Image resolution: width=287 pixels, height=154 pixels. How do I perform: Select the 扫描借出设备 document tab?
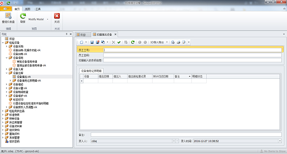point(104,34)
